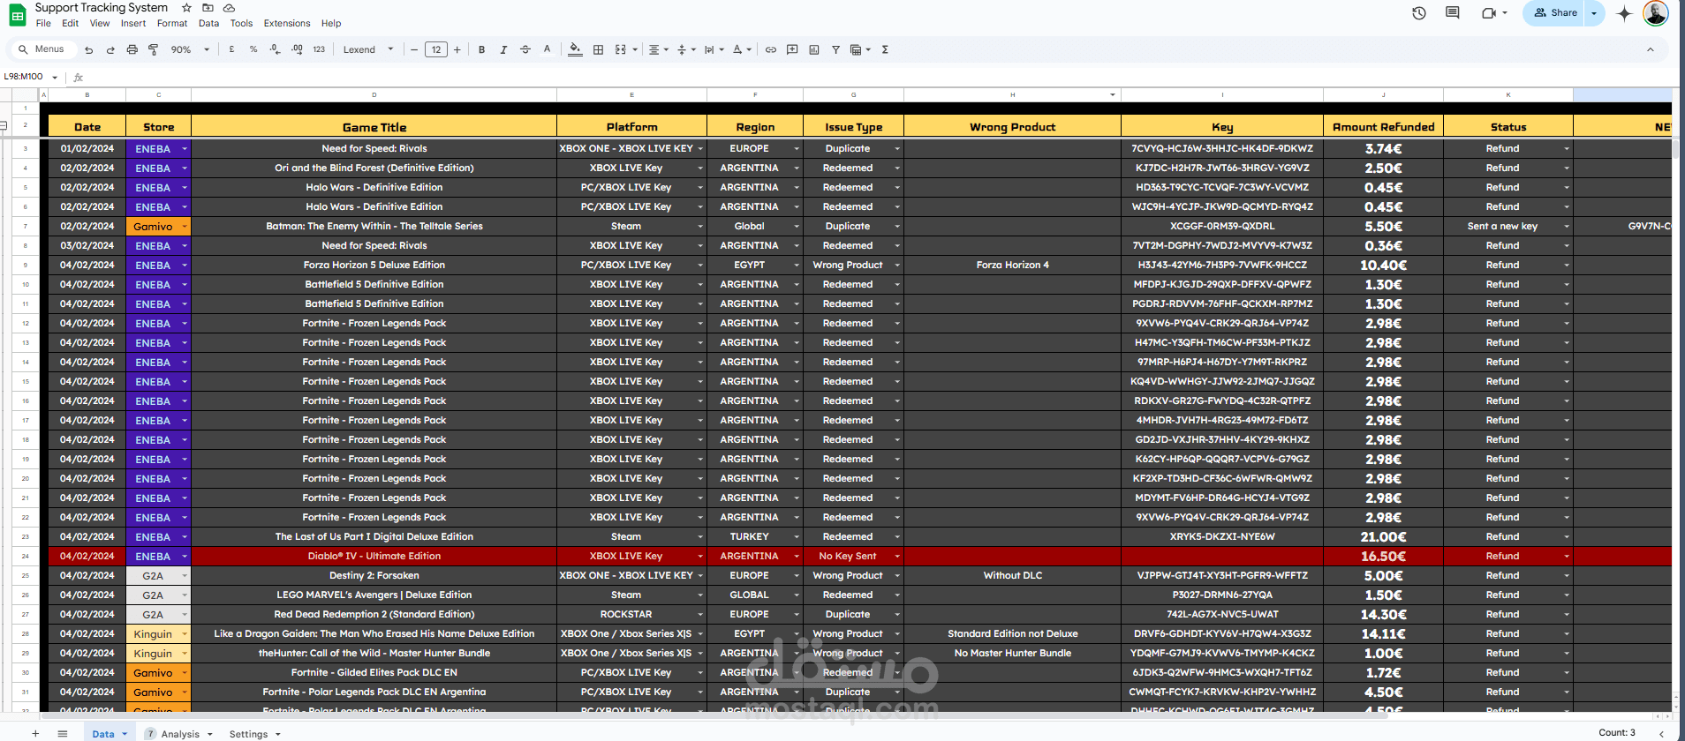The image size is (1685, 741).
Task: Open the horizontal align dropdown
Action: point(659,49)
